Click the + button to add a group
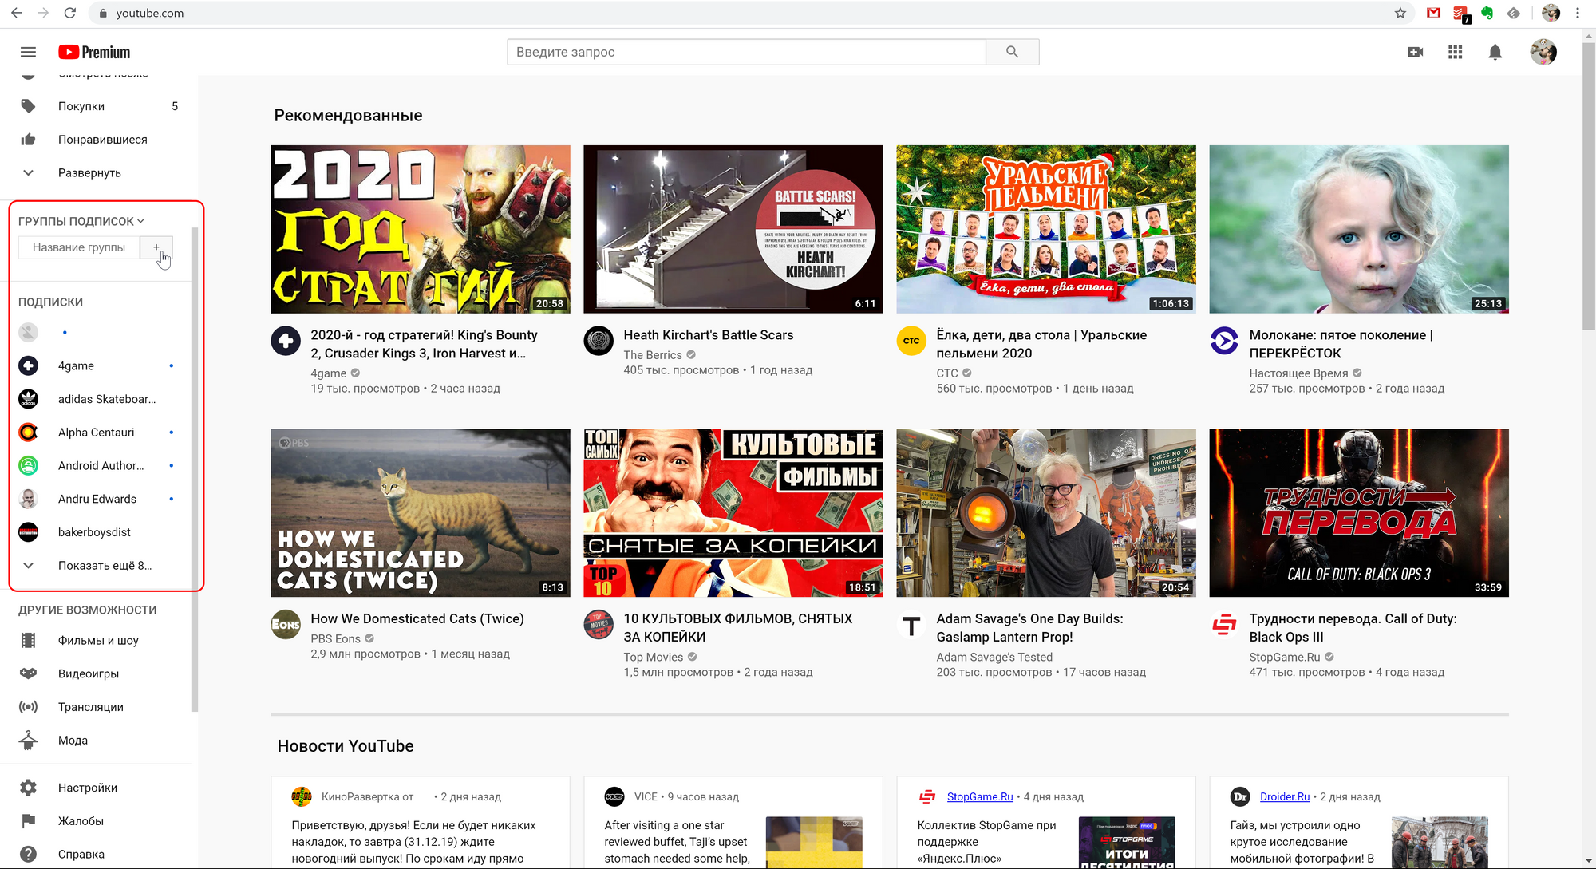1596x869 pixels. pos(156,247)
